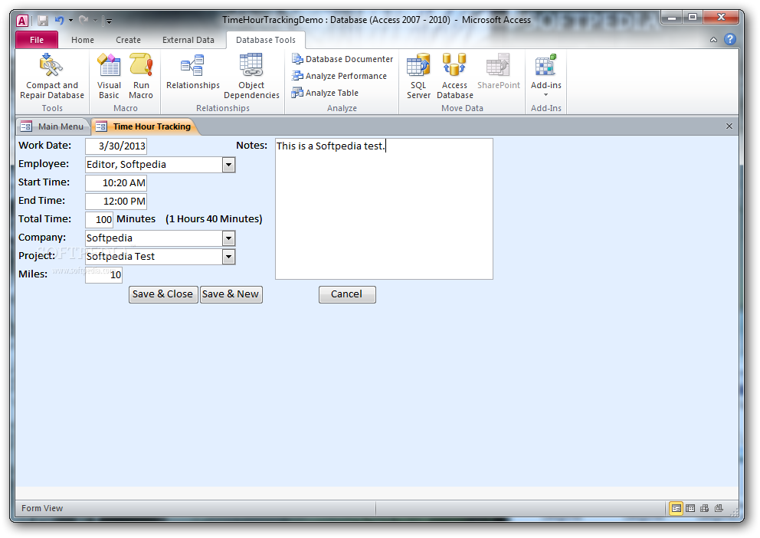Click inside the Notes text box
760x538 pixels.
point(384,209)
